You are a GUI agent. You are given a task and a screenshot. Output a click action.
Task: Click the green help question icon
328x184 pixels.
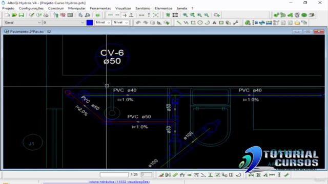[x=98, y=15]
